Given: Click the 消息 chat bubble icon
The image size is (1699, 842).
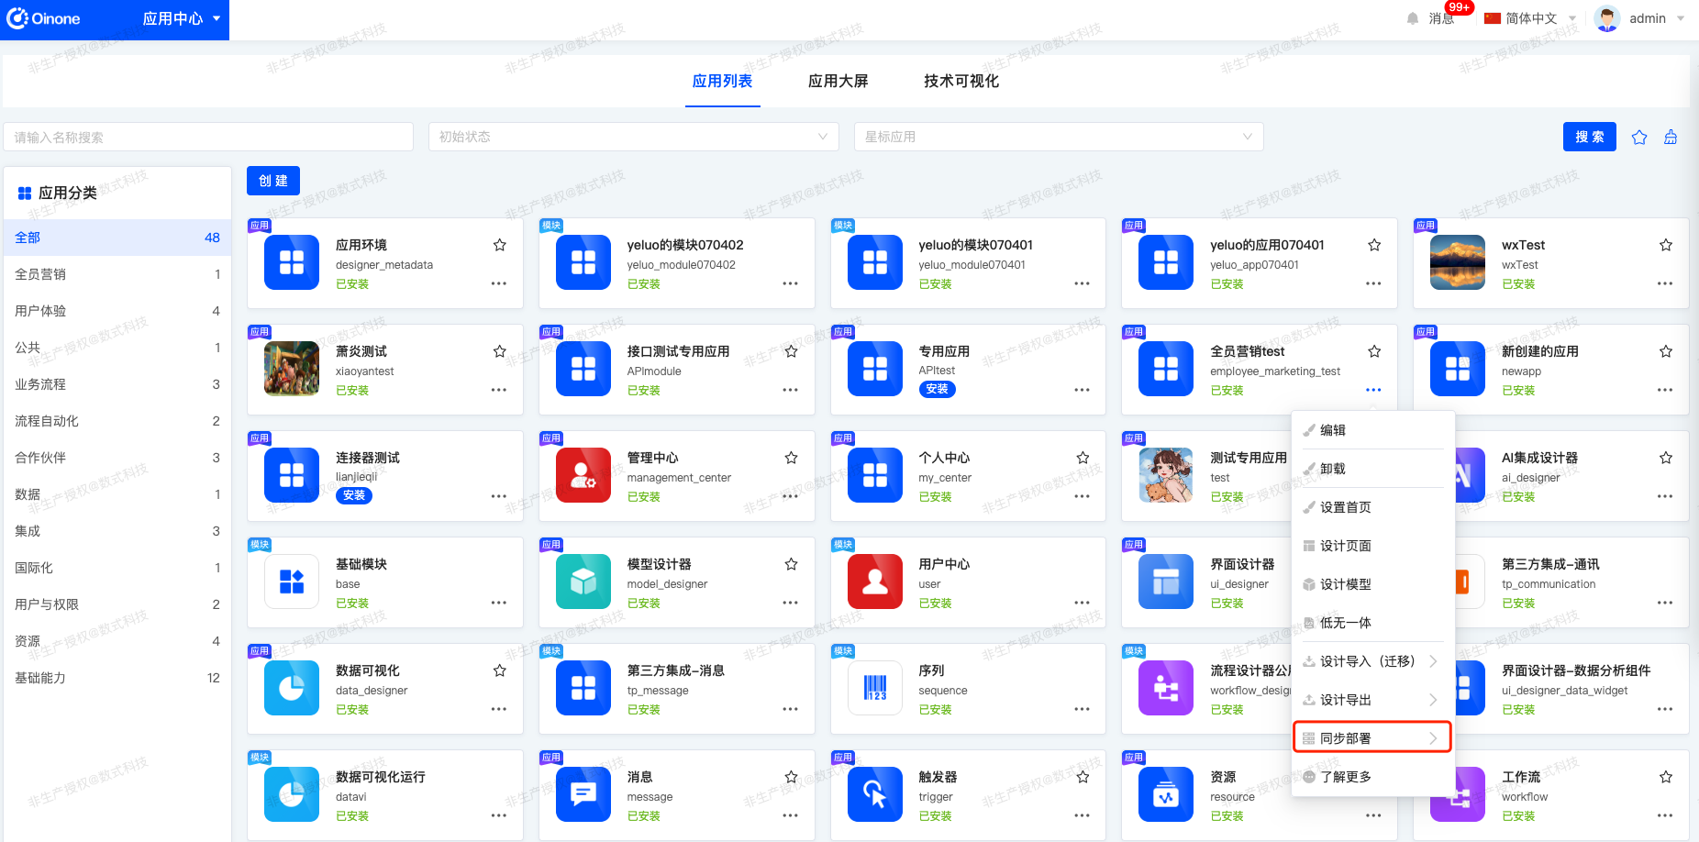Looking at the screenshot, I should point(583,794).
